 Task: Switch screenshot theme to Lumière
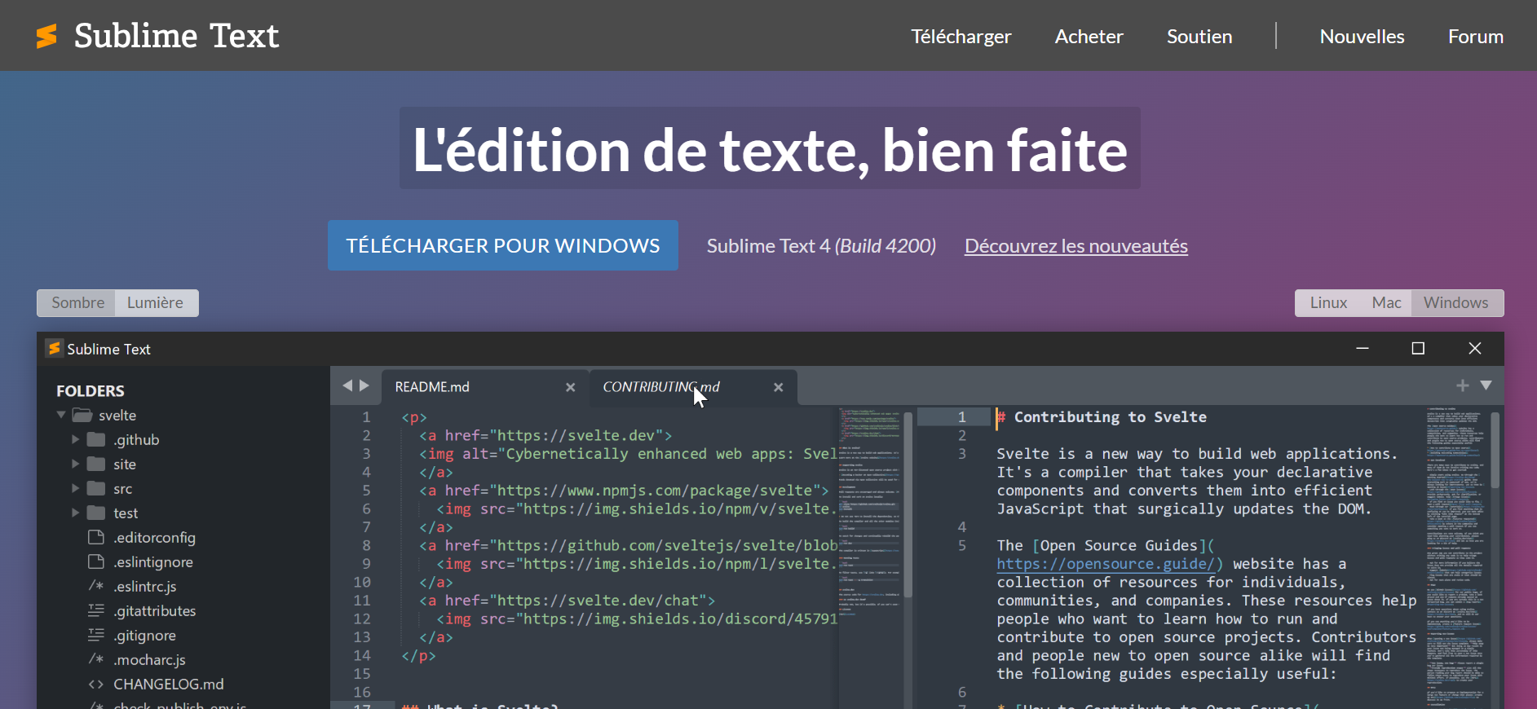click(155, 302)
